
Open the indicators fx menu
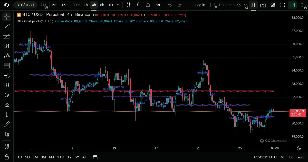(138, 5)
